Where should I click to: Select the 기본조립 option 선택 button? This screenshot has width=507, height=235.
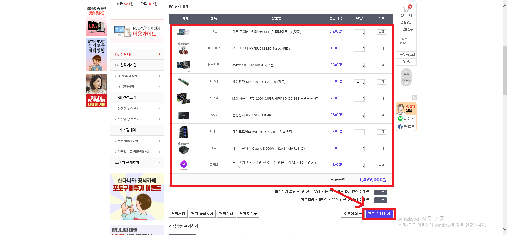[381, 200]
